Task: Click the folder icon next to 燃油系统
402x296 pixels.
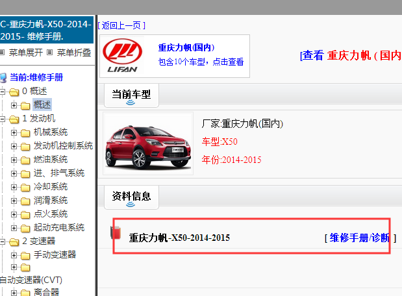Action: click(25, 160)
